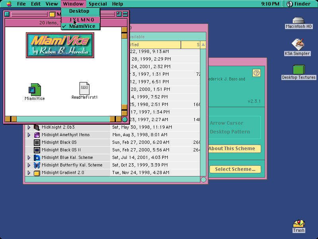Viewport: 318px width, 239px height.
Task: Click the date 'Sat, May 30, 1998, 11:19 AM'
Action: point(142,127)
